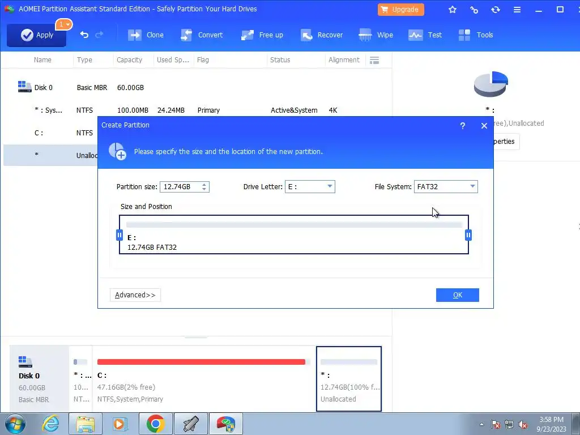Launch Internet Explorer from taskbar
Screen dimensions: 580x435
click(x=50, y=424)
